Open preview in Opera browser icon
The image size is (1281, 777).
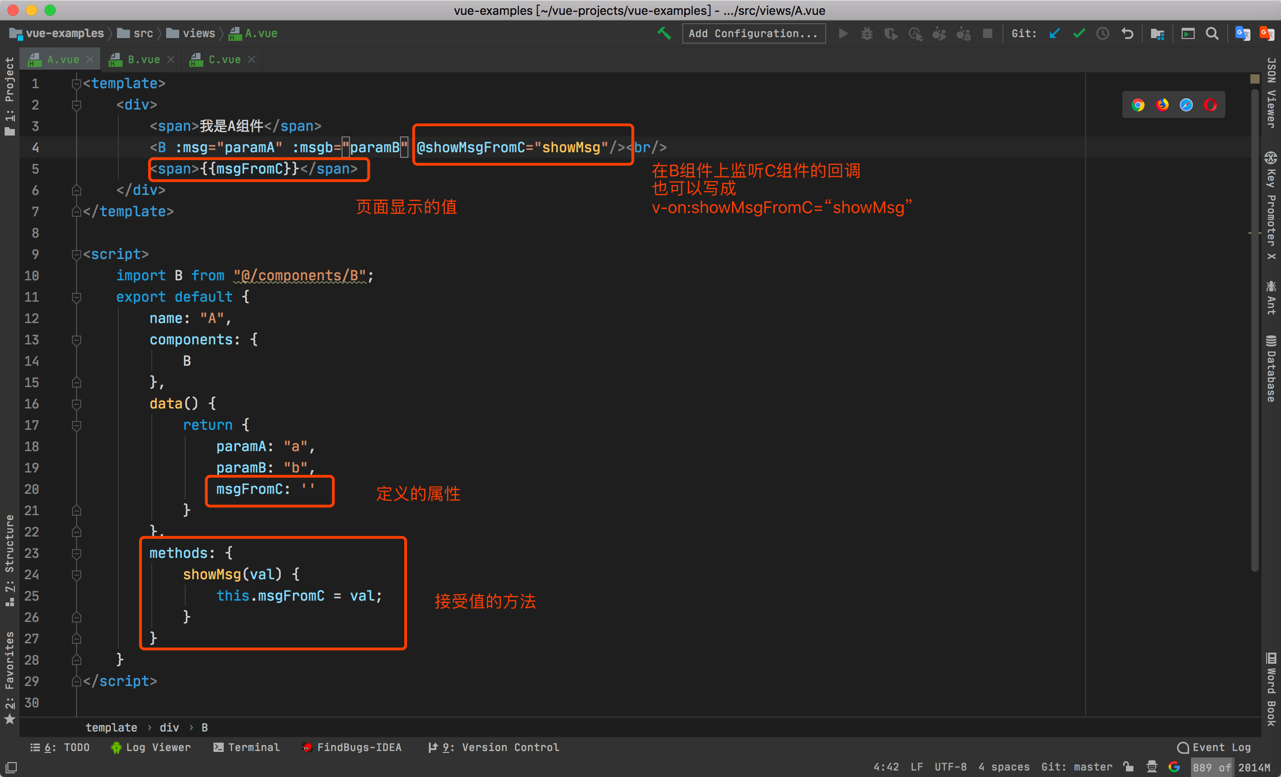click(1210, 105)
